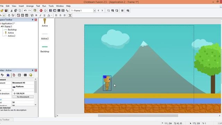This screenshot has height=125, width=222.
Task: Click Run Project icon
Action: (x=109, y=10)
